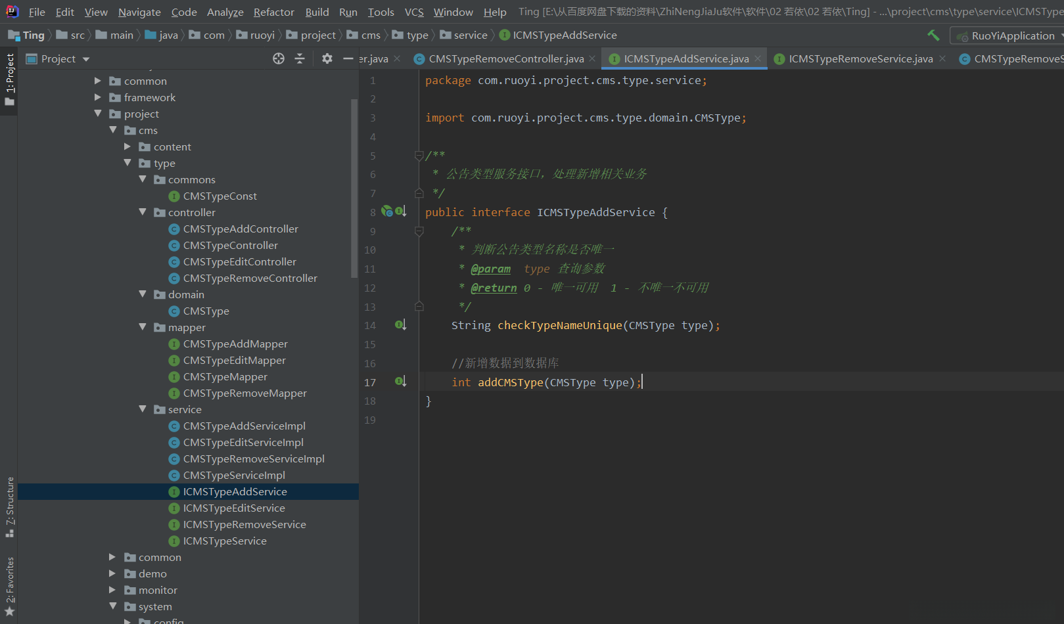The width and height of the screenshot is (1064, 624).
Task: Click the Build project hammer icon
Action: [x=933, y=35]
